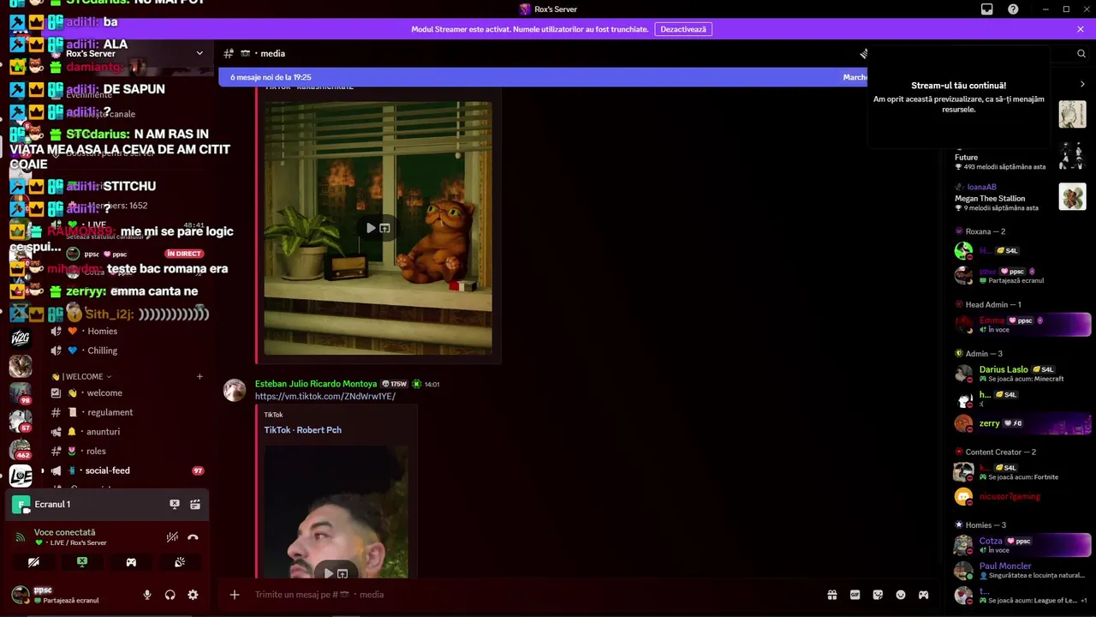Open the regulament channel

tap(127, 412)
